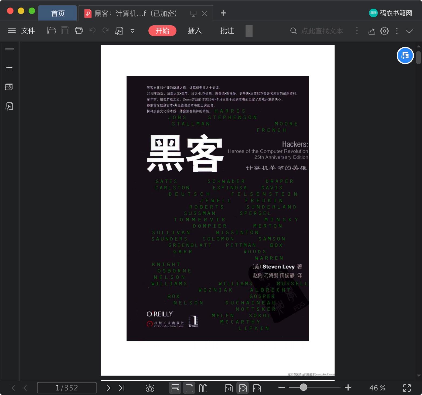Select the 批注 ribbon tab

click(x=227, y=31)
